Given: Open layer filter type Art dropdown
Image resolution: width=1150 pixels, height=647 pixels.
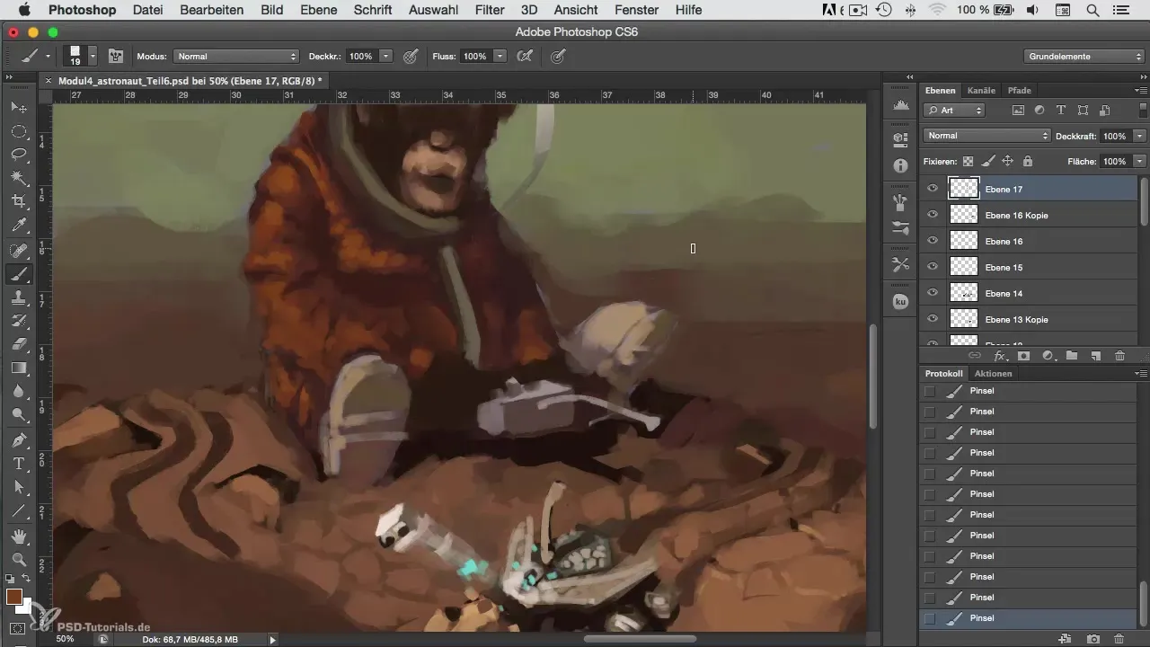Looking at the screenshot, I should point(954,111).
